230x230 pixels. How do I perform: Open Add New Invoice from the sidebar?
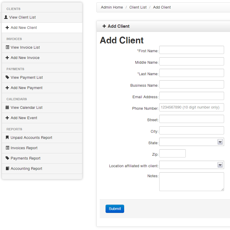[x=25, y=58]
